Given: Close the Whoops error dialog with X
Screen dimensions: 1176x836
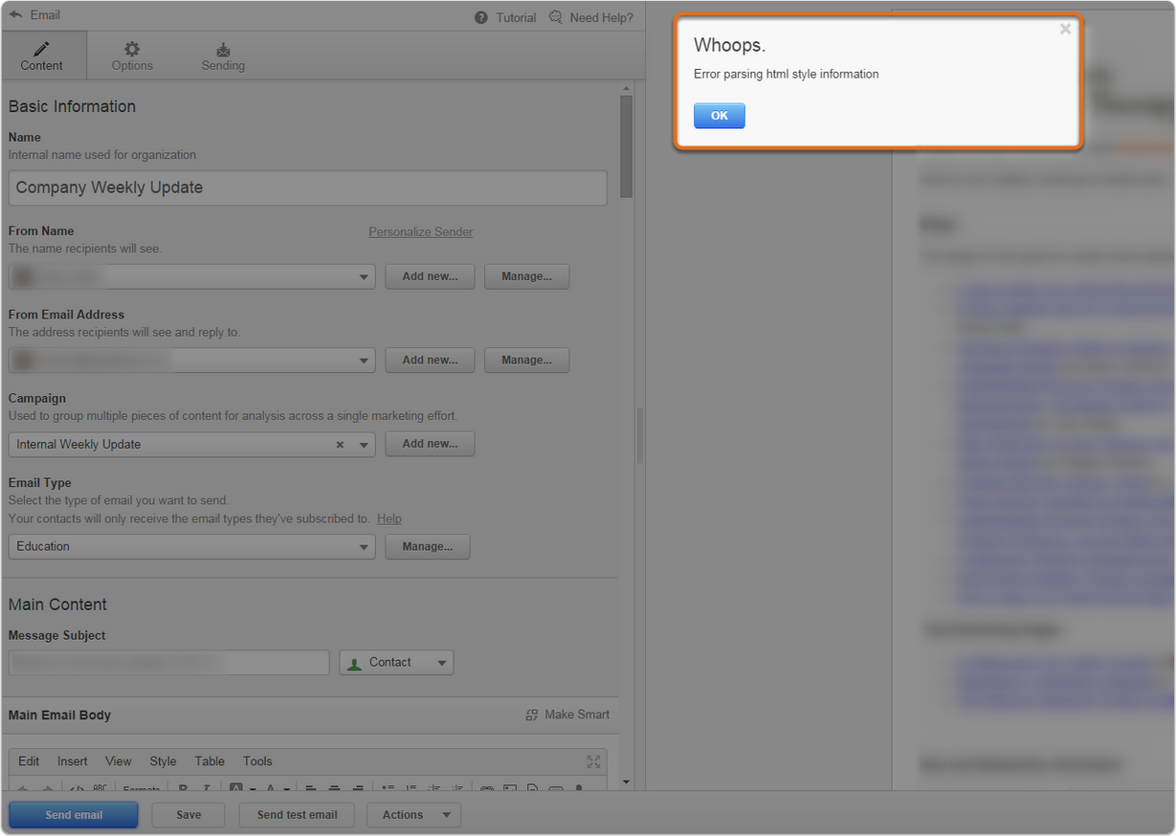Looking at the screenshot, I should [1065, 30].
